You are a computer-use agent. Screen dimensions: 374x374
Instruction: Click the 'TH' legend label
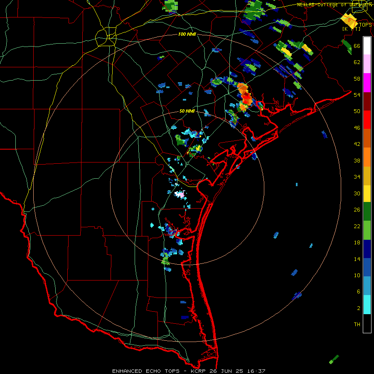tap(357, 325)
